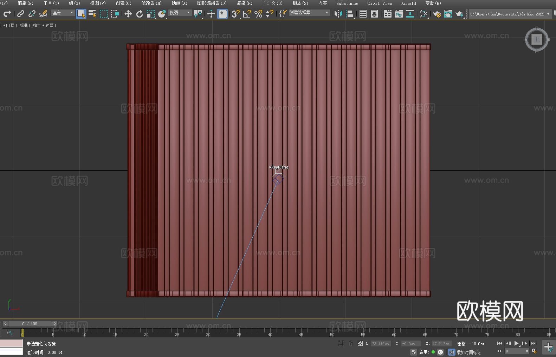Click the [粘土 + 边面] viewport style label

(44, 25)
